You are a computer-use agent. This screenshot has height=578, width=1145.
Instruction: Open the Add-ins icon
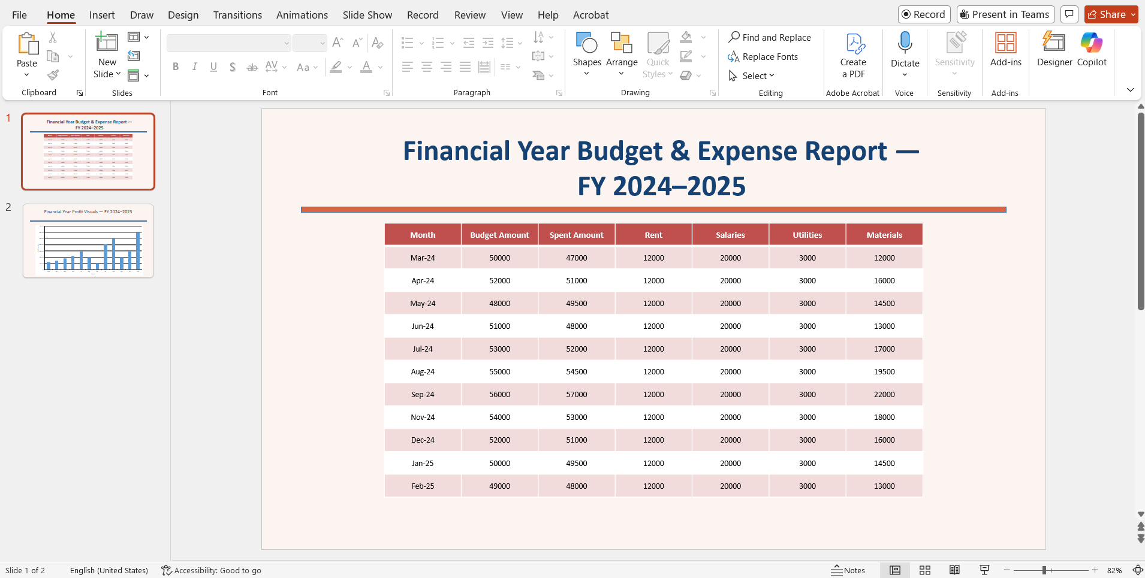1006,43
